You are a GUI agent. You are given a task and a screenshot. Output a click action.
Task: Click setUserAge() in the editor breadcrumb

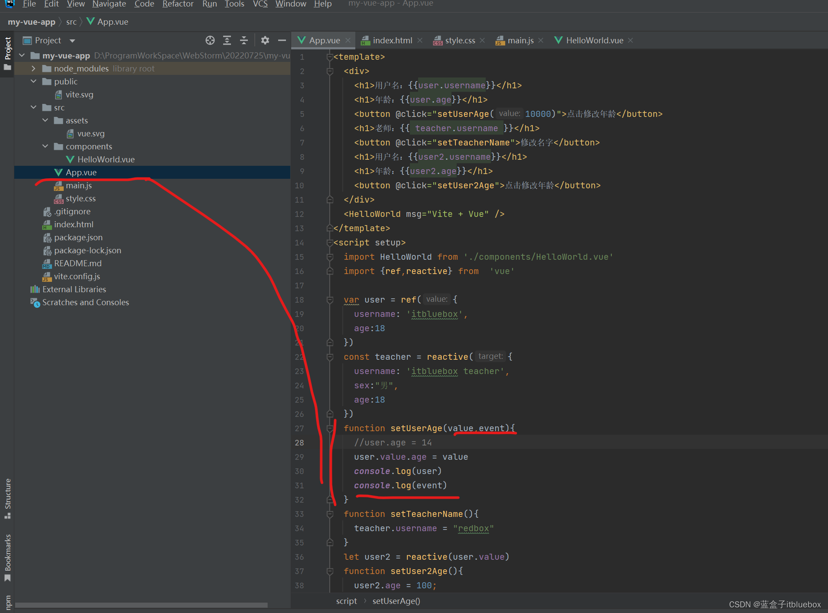click(396, 601)
